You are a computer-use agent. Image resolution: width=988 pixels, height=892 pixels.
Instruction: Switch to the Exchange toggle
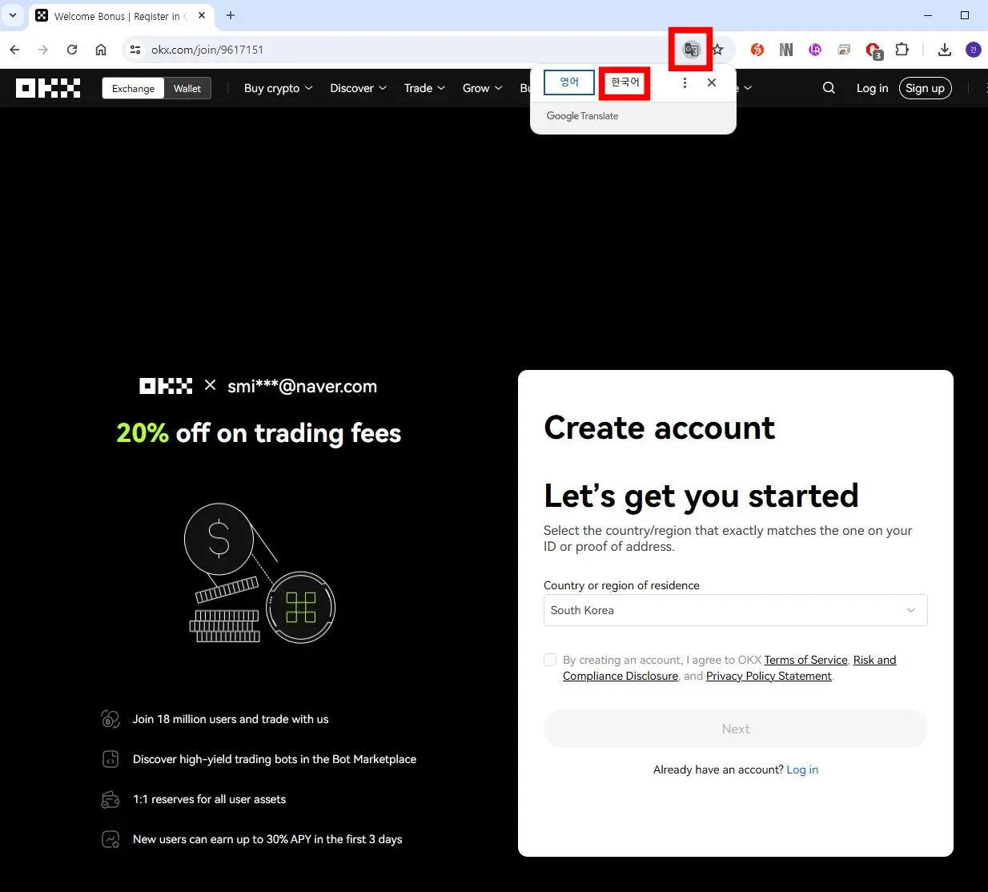click(x=133, y=88)
